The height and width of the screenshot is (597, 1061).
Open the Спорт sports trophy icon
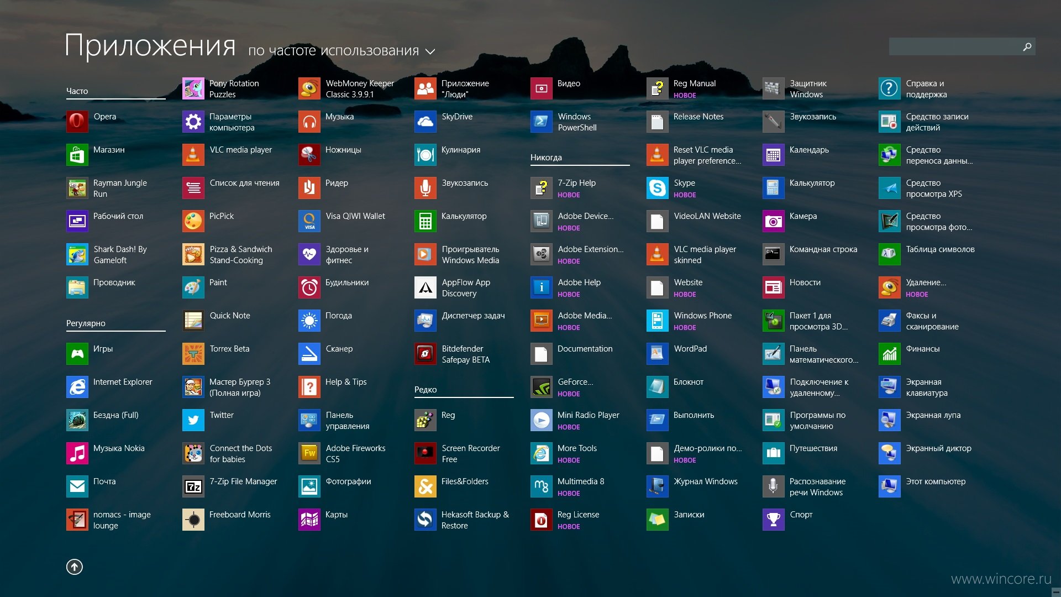774,520
